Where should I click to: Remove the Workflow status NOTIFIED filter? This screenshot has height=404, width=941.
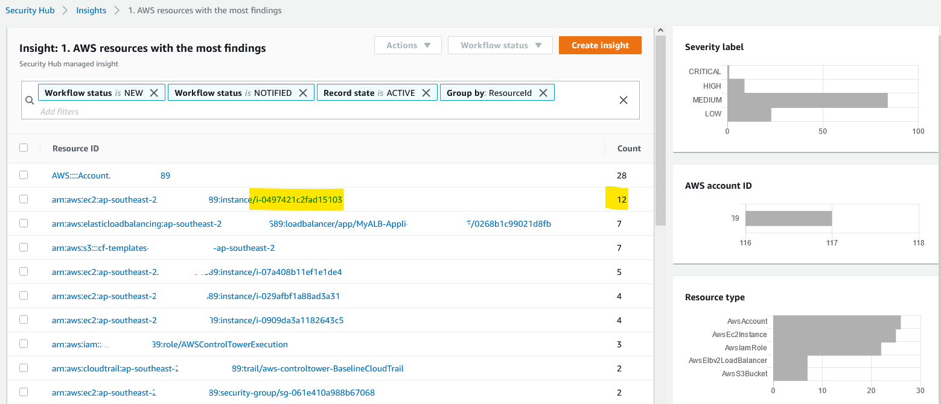coord(303,93)
